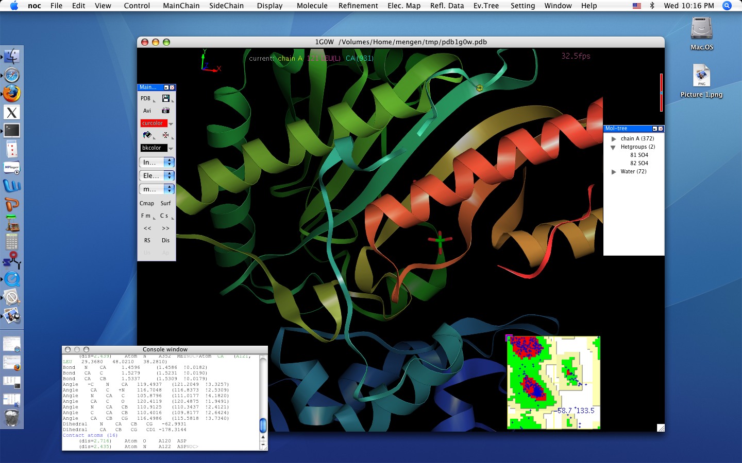Open the Refl. Data menu

point(447,6)
